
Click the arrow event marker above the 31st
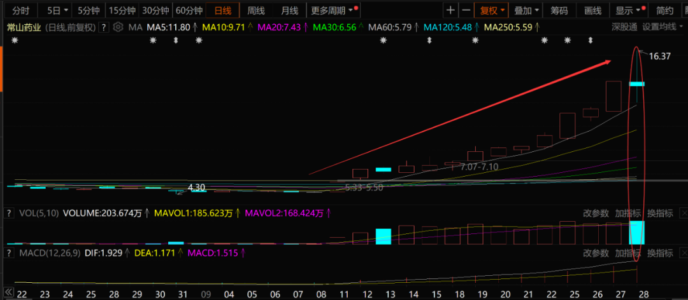tap(176, 41)
